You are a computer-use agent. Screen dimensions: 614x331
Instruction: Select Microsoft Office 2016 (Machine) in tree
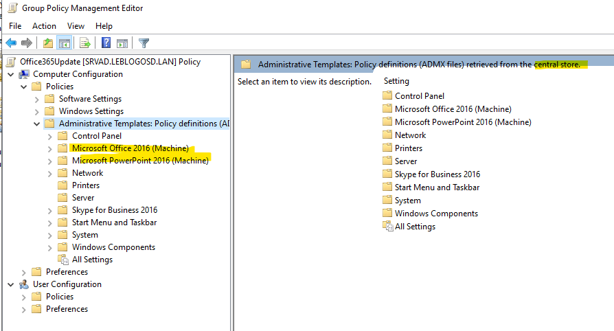coord(130,148)
